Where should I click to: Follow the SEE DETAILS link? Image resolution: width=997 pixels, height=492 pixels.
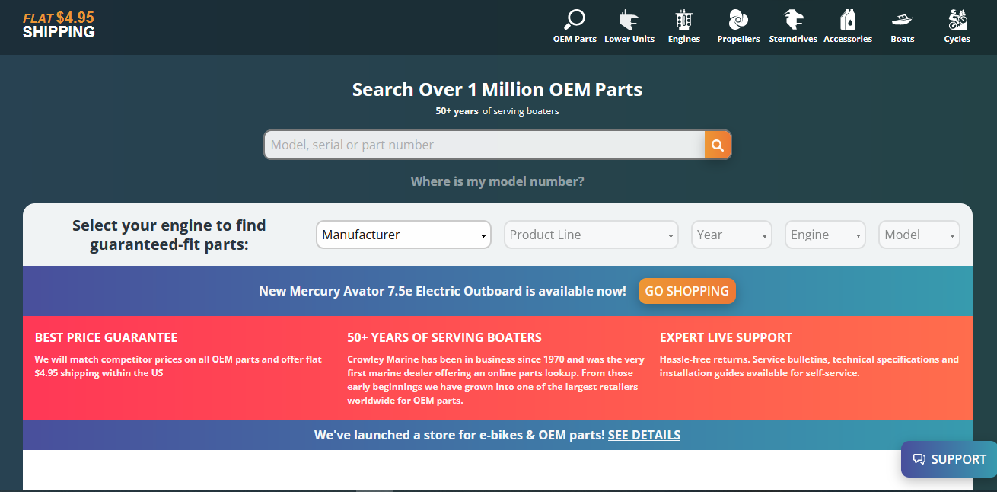pos(644,435)
